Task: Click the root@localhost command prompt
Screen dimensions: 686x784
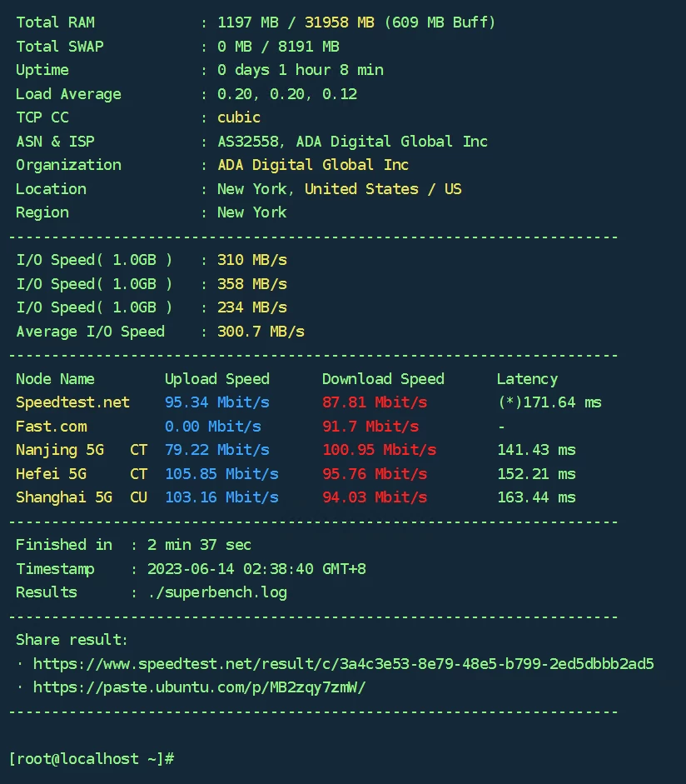Action: pos(91,759)
